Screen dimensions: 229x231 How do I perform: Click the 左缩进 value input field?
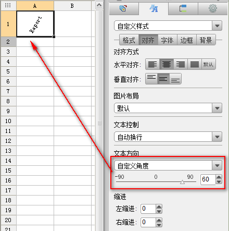click(148, 209)
